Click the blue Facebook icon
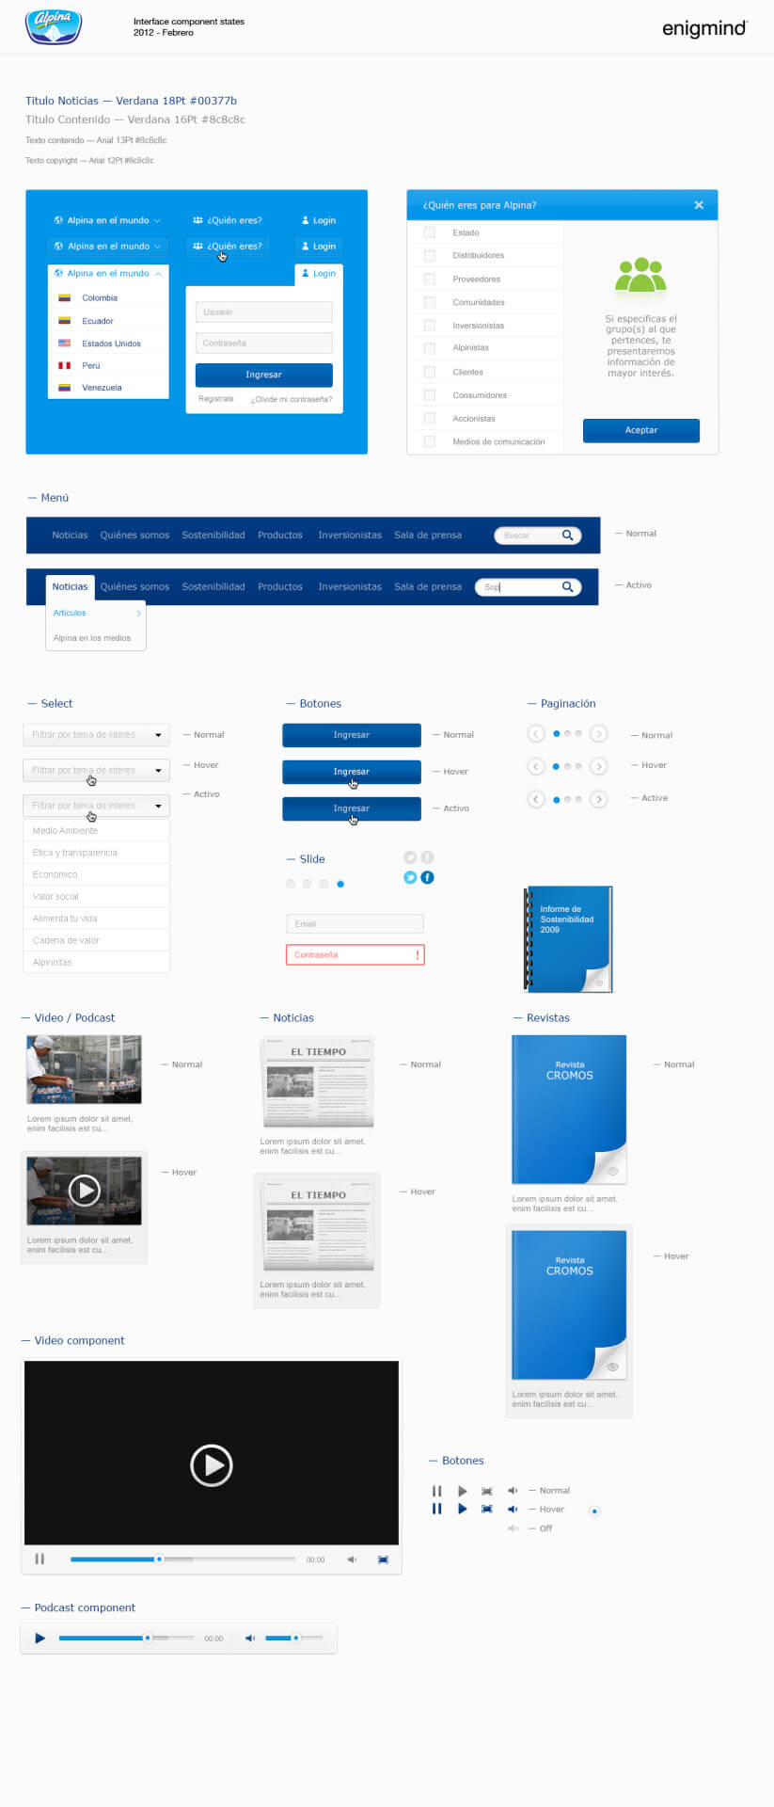Screen dimensions: 774x1807 [x=427, y=877]
